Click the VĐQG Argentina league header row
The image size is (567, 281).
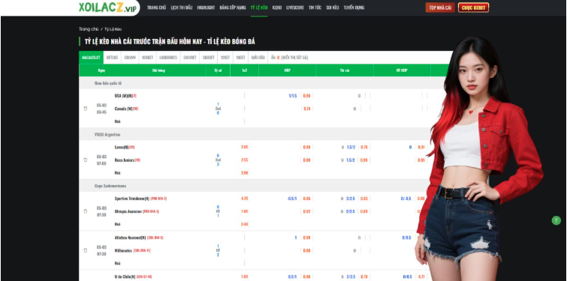click(x=255, y=134)
